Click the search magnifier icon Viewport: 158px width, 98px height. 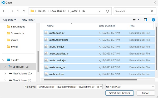[152, 11]
